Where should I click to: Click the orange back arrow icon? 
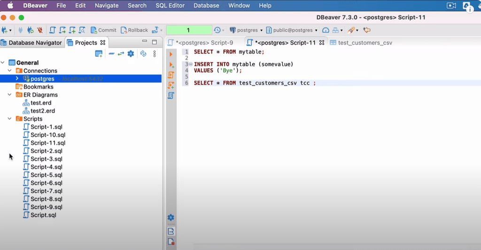[367, 30]
